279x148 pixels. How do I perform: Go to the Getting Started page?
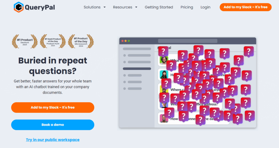pyautogui.click(x=159, y=7)
